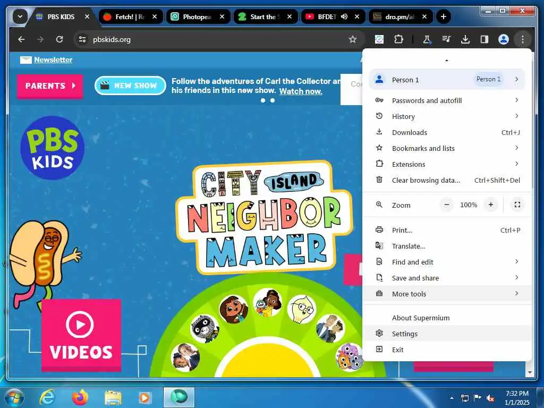Screen dimensions: 544x408
Task: Select Downloads in the browser menu
Action: coord(447,132)
